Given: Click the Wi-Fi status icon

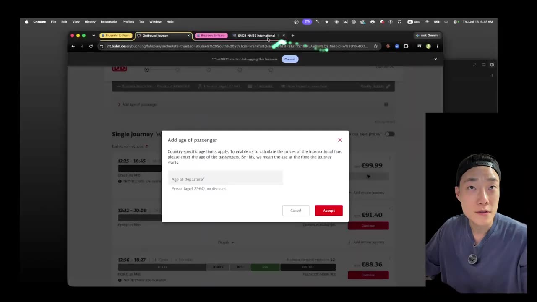Looking at the screenshot, I should (427, 22).
